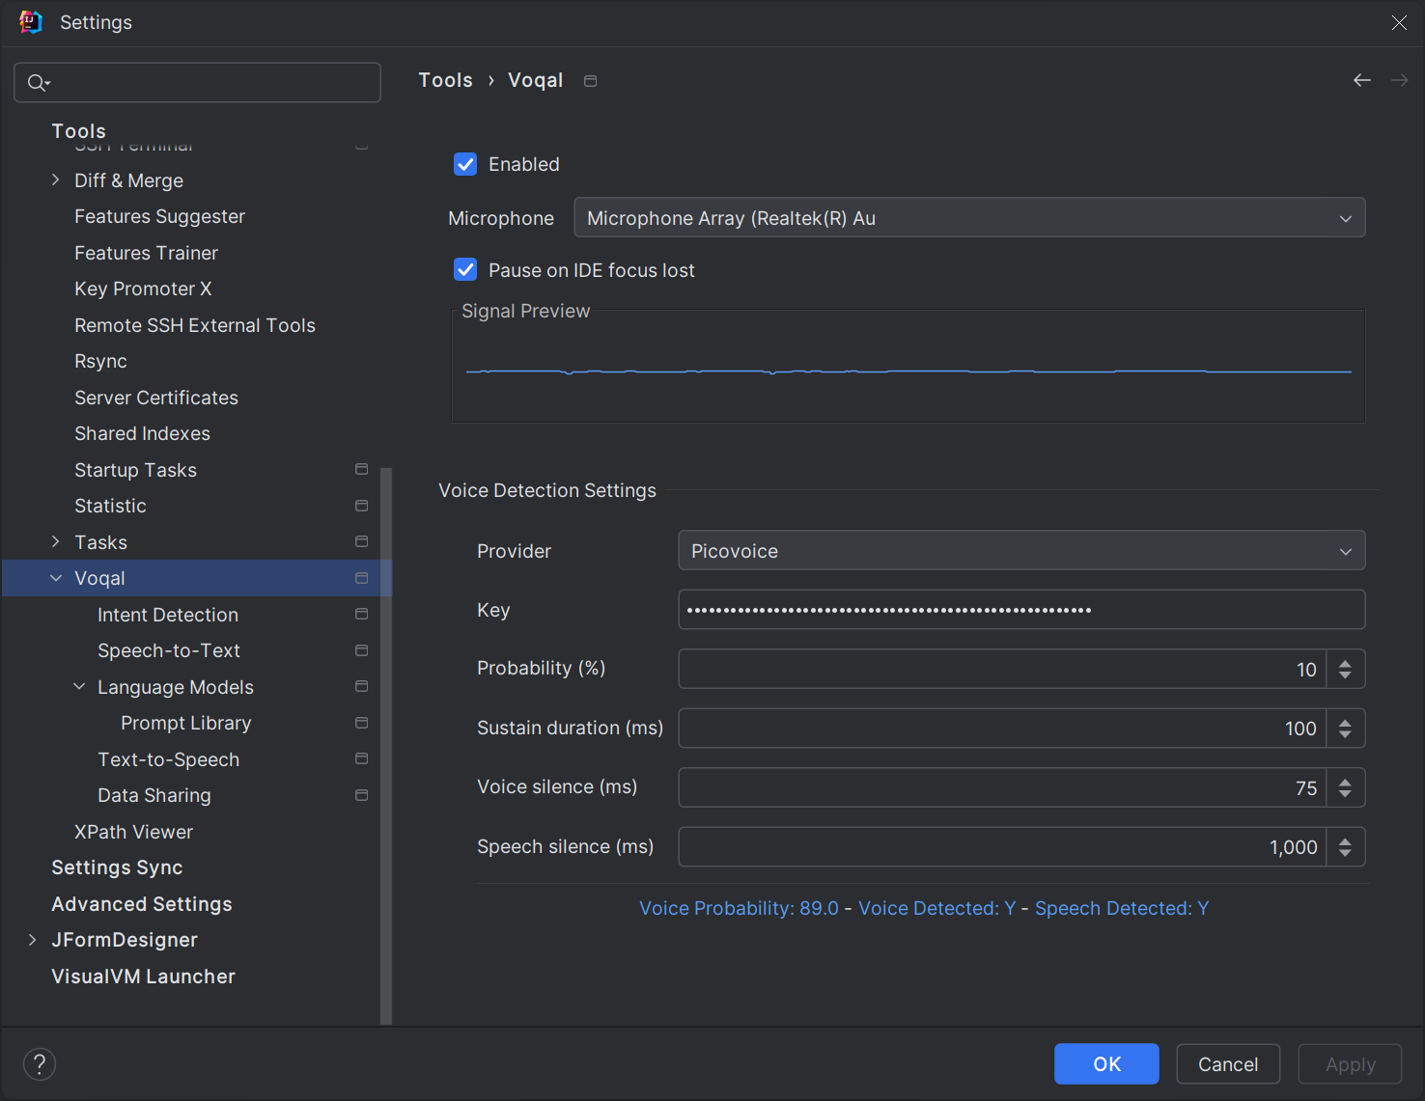
Task: Click the project-level icon next to Prompt Library
Action: click(362, 723)
